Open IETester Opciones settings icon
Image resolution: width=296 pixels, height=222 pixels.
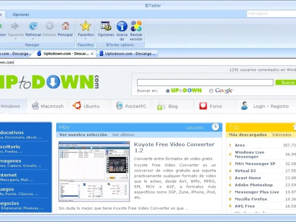(x=106, y=26)
